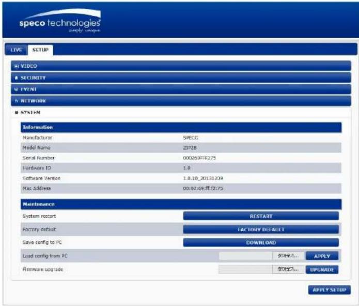The height and width of the screenshot is (306, 359).
Task: Click the System restart label
Action: 39,216
